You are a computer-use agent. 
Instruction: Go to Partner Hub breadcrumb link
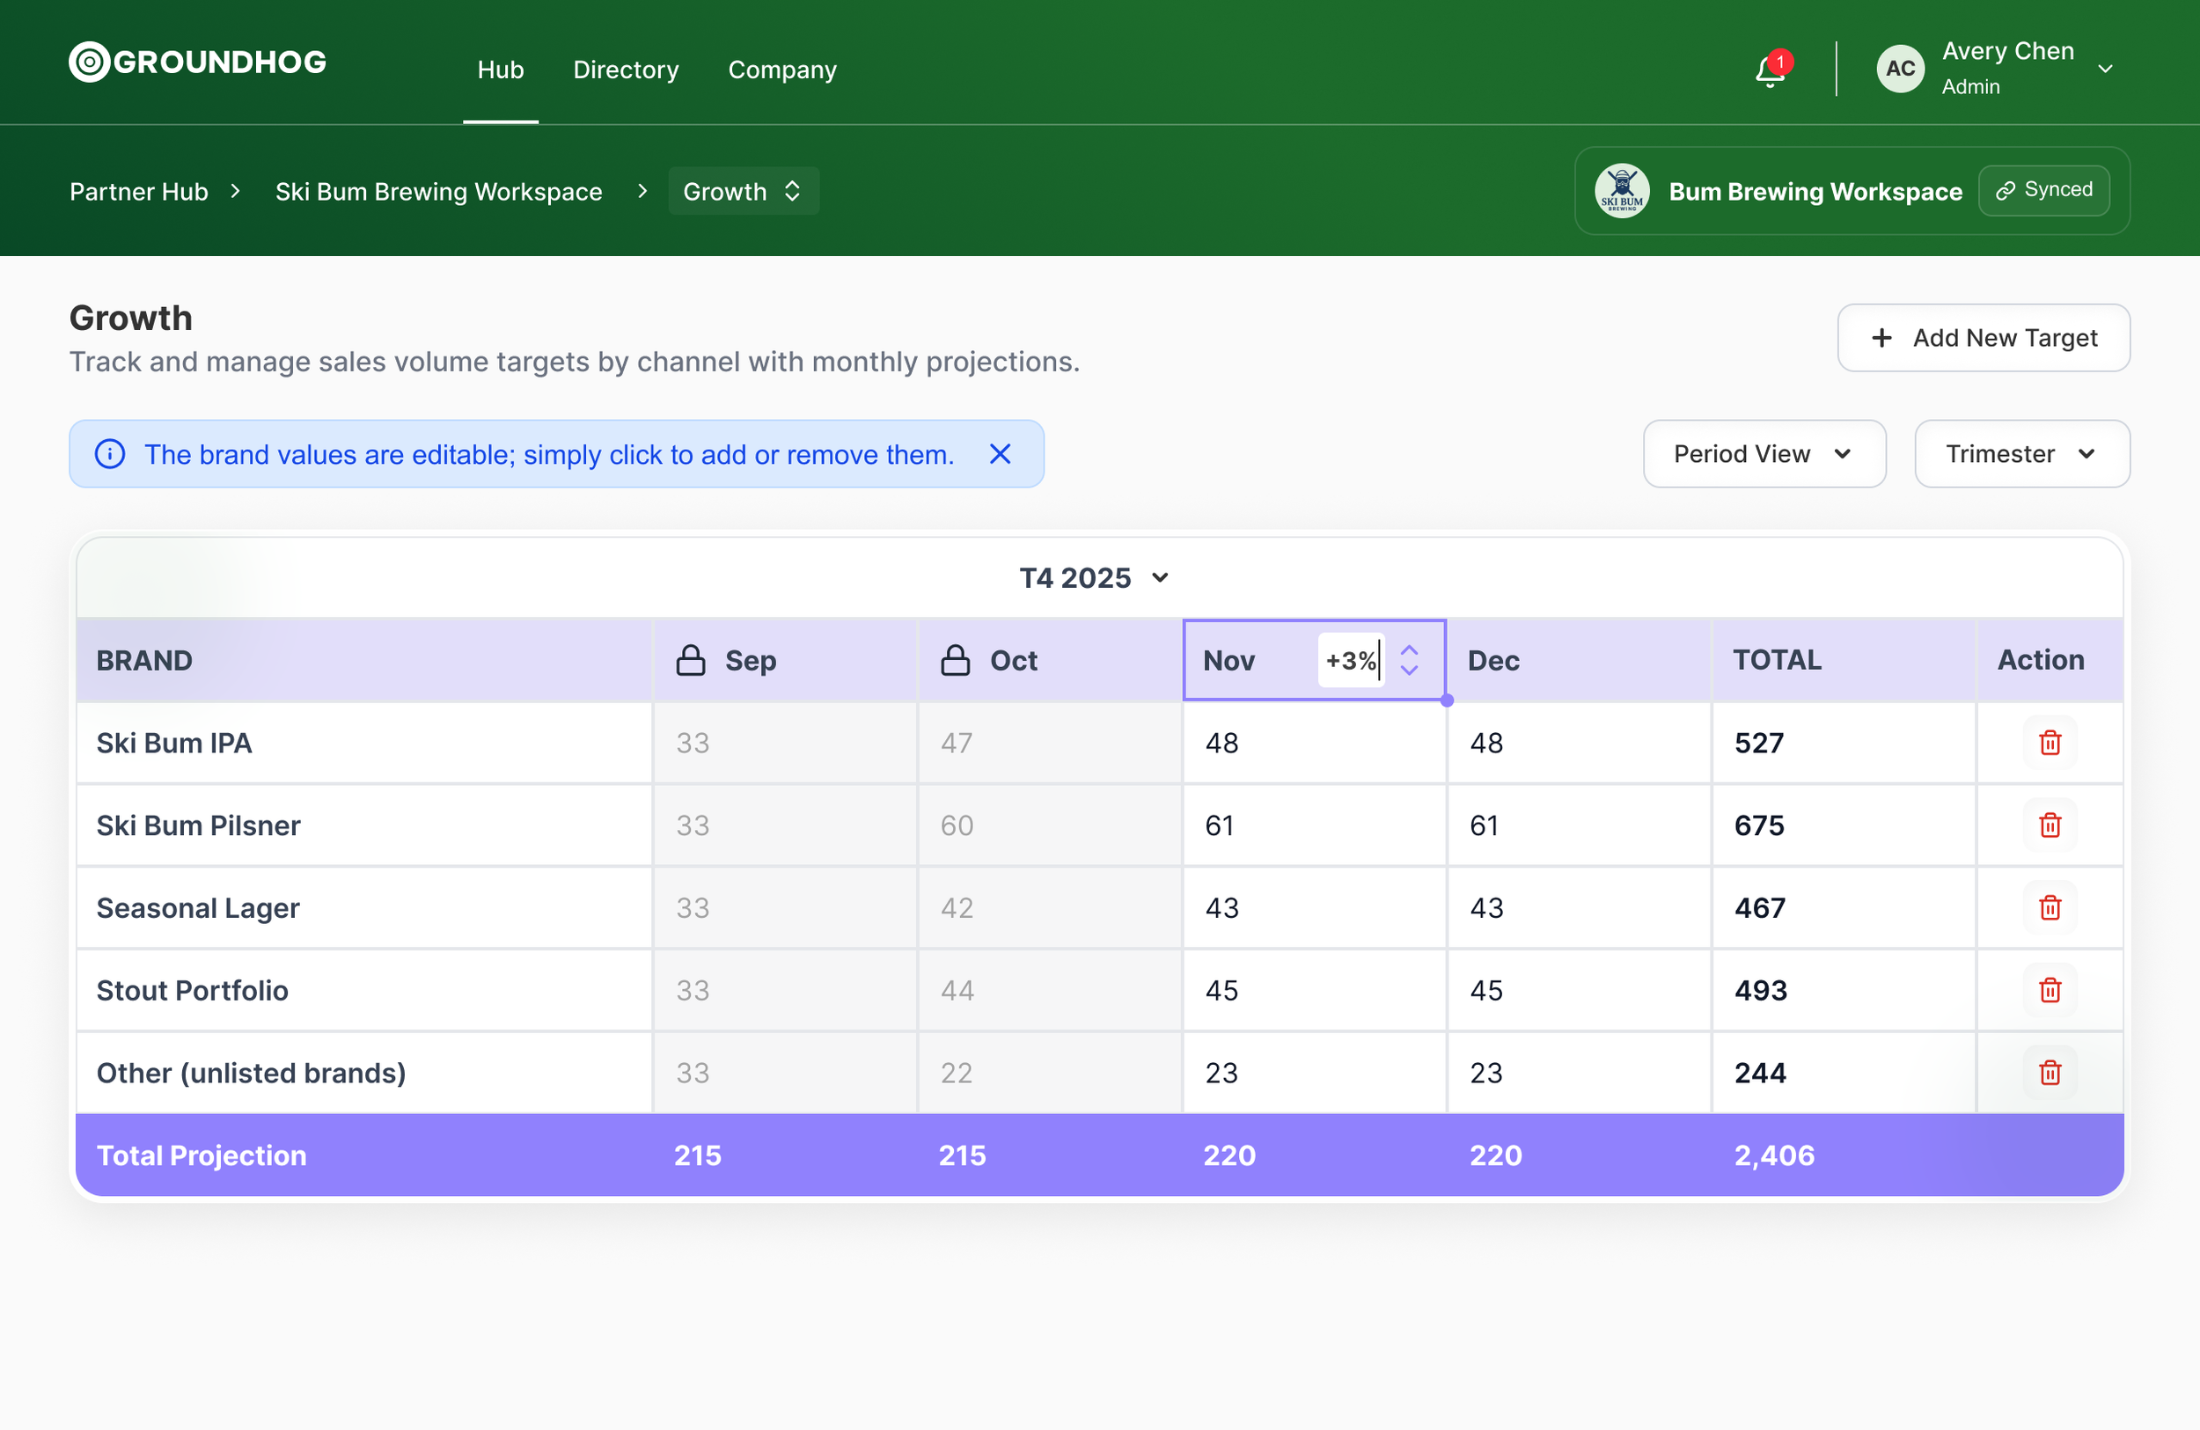139,191
